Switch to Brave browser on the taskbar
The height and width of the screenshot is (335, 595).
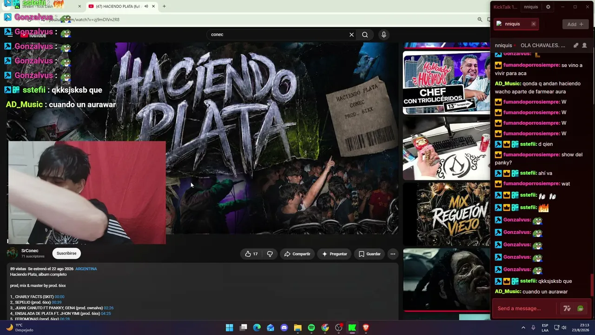pyautogui.click(x=366, y=328)
